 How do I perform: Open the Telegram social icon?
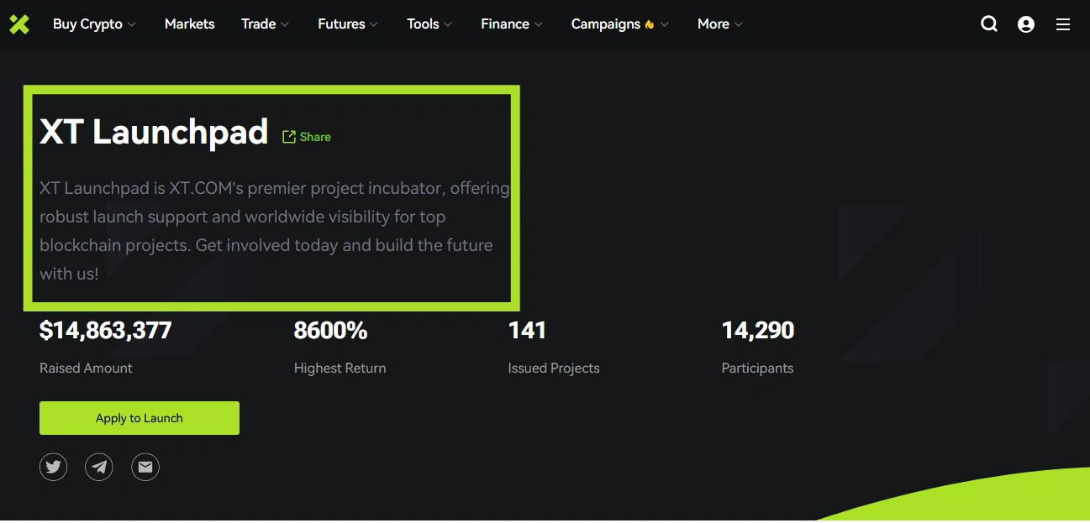click(99, 467)
